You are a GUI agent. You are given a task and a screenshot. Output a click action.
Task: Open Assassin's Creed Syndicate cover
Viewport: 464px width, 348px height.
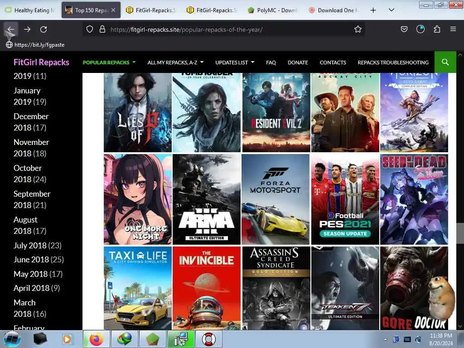[x=276, y=288]
